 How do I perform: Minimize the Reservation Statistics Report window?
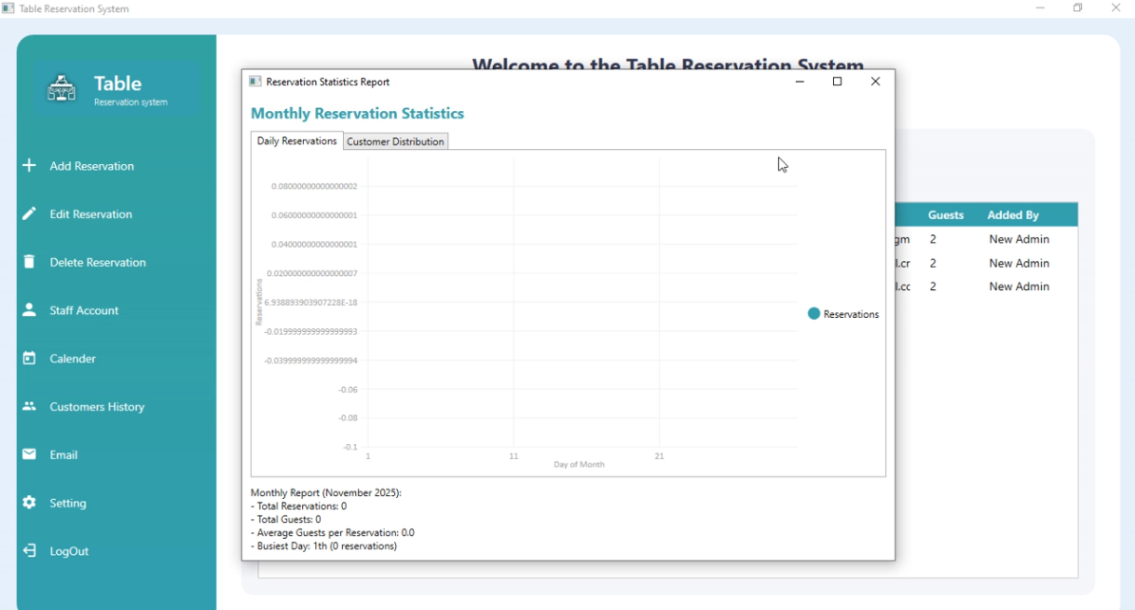(x=800, y=82)
